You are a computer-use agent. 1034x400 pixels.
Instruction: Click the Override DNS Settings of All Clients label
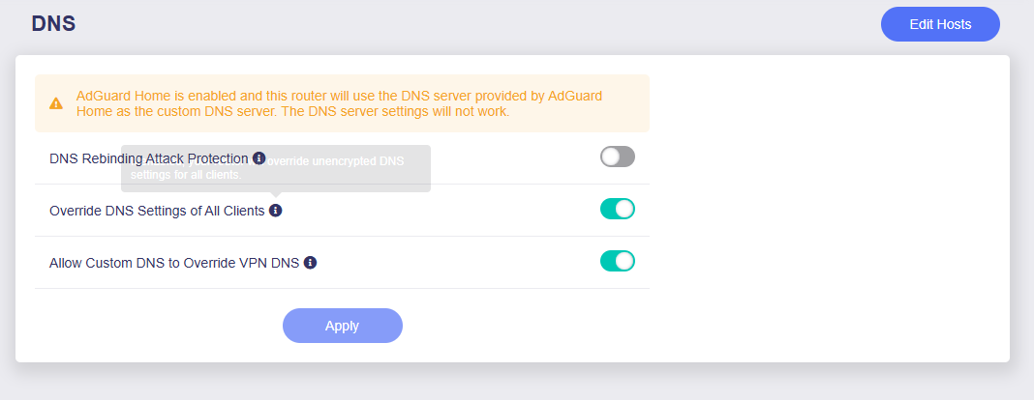point(157,210)
